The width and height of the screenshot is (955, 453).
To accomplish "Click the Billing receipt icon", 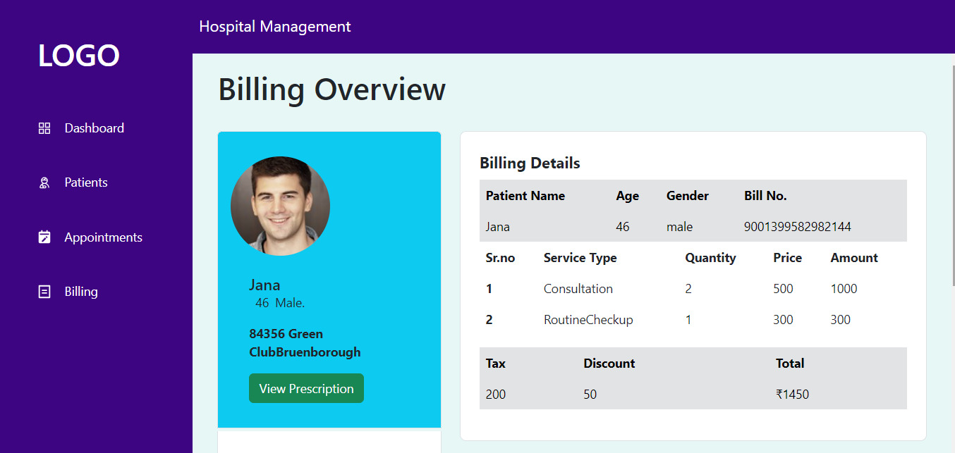I will coord(44,292).
